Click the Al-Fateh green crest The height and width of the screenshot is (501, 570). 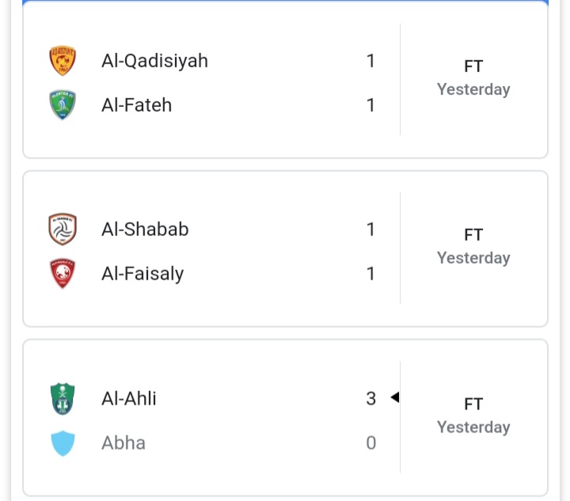click(x=63, y=104)
